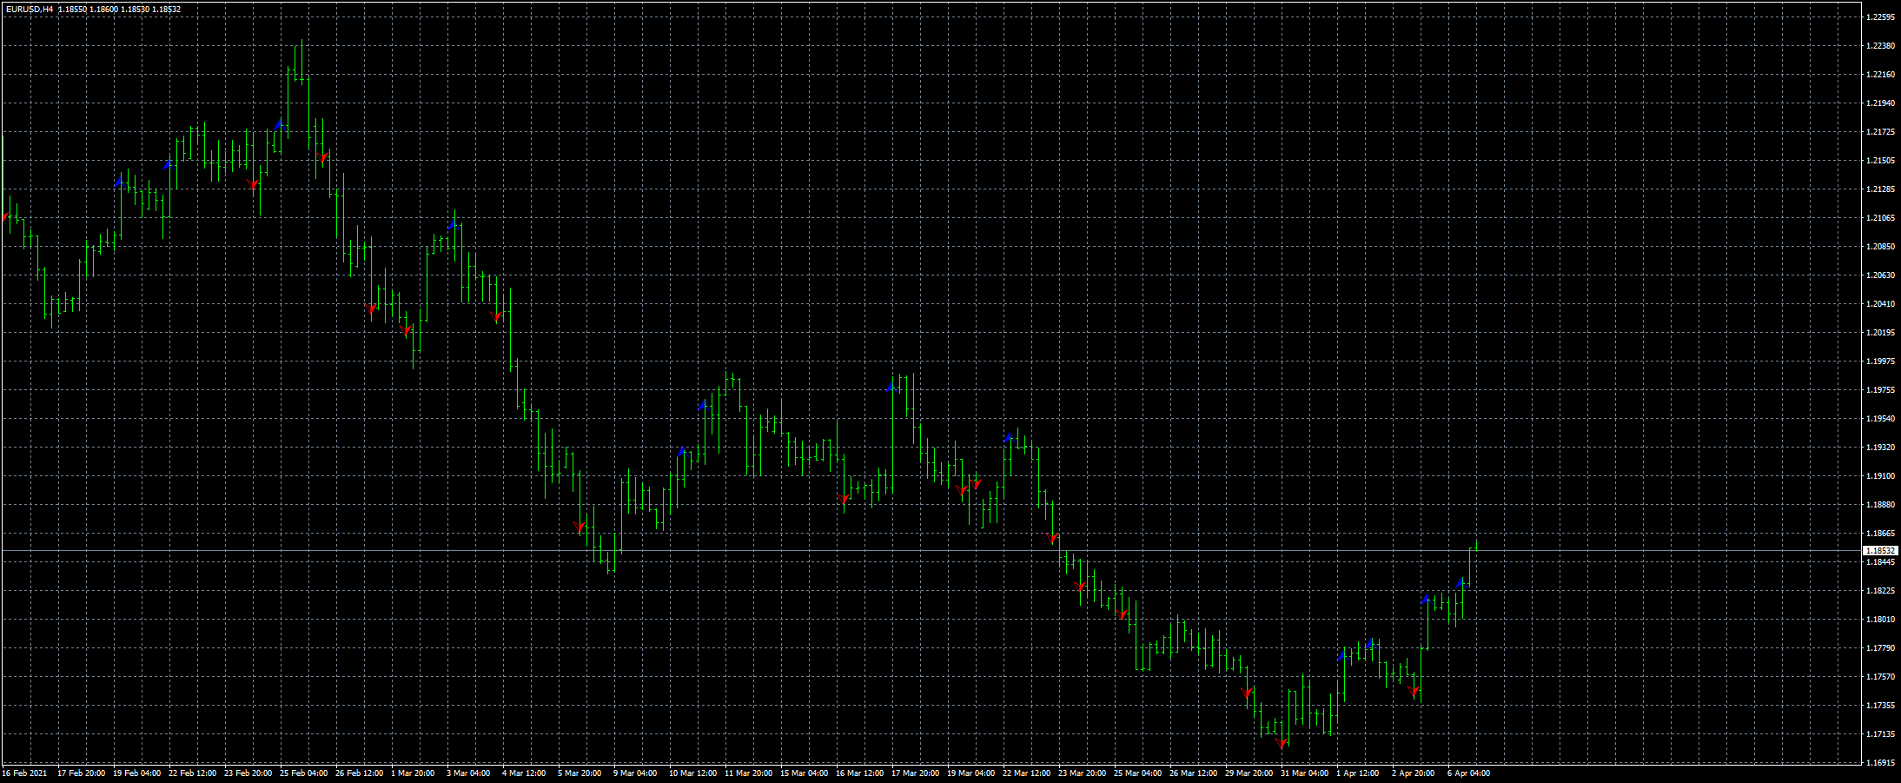Click the 26 Mar 12:00 time label
The image size is (1901, 783).
pyautogui.click(x=1193, y=773)
